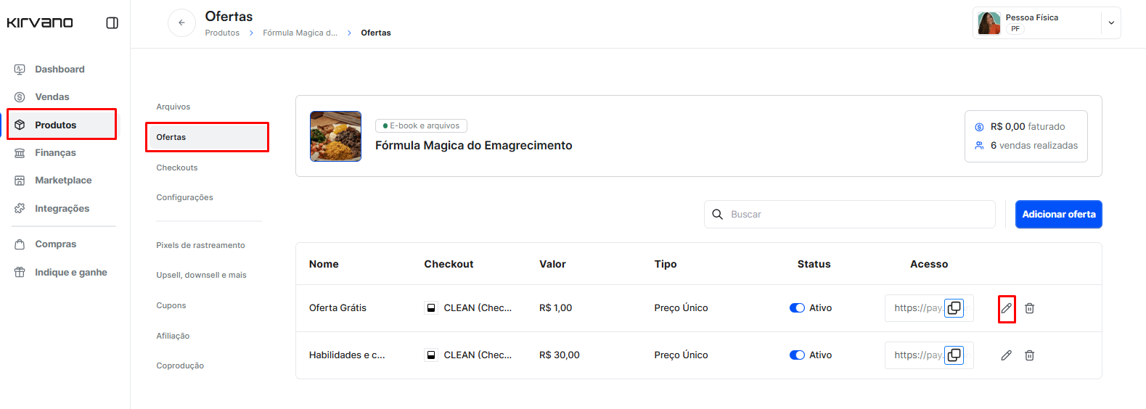Image resolution: width=1146 pixels, height=409 pixels.
Task: Switch to the Cupons tab
Action: pos(171,305)
